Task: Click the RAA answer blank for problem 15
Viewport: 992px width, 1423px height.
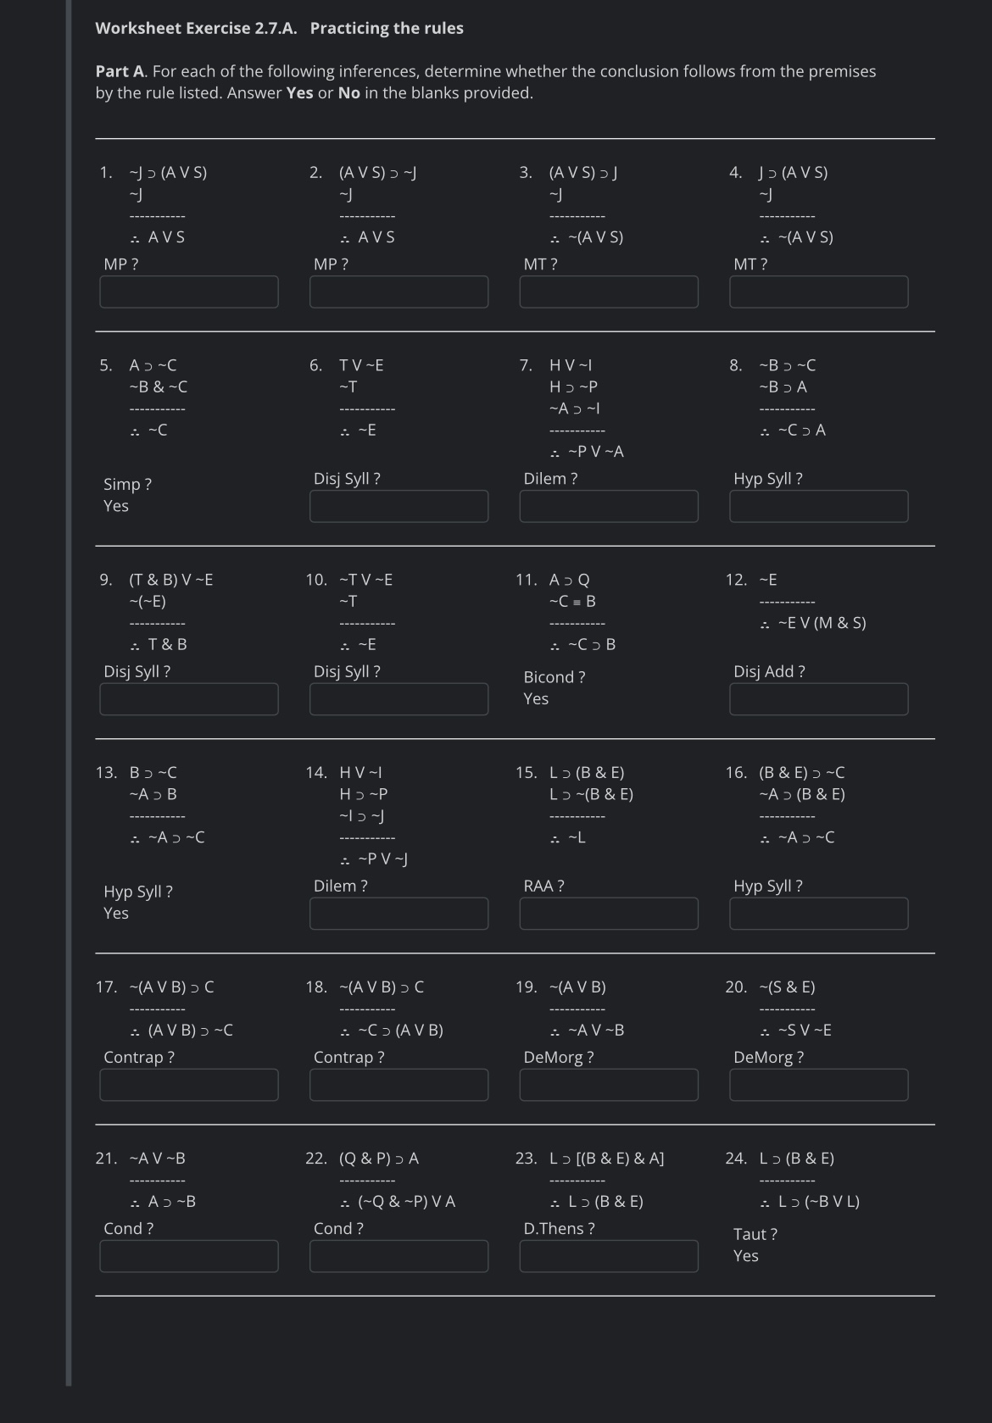Action: [x=608, y=914]
